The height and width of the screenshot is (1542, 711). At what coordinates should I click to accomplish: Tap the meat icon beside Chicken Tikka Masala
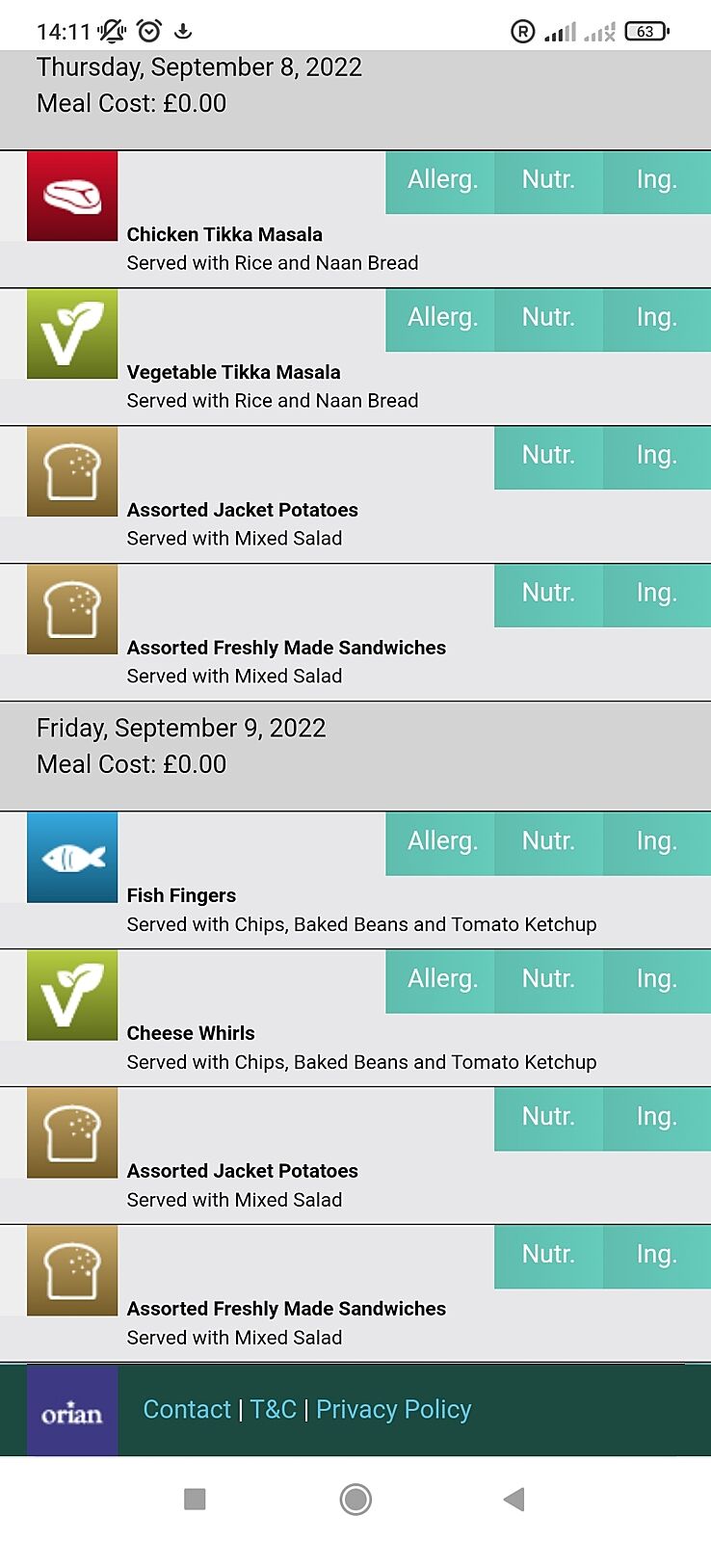click(x=72, y=196)
